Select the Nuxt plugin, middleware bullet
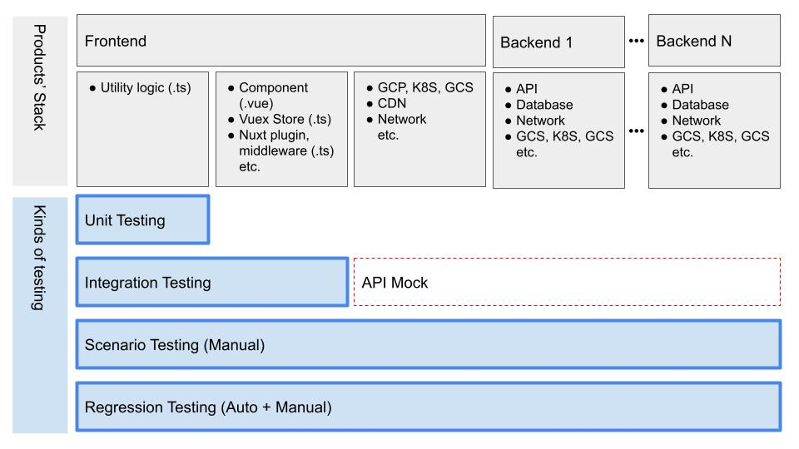Viewport: 799px width, 449px height. coord(286,143)
